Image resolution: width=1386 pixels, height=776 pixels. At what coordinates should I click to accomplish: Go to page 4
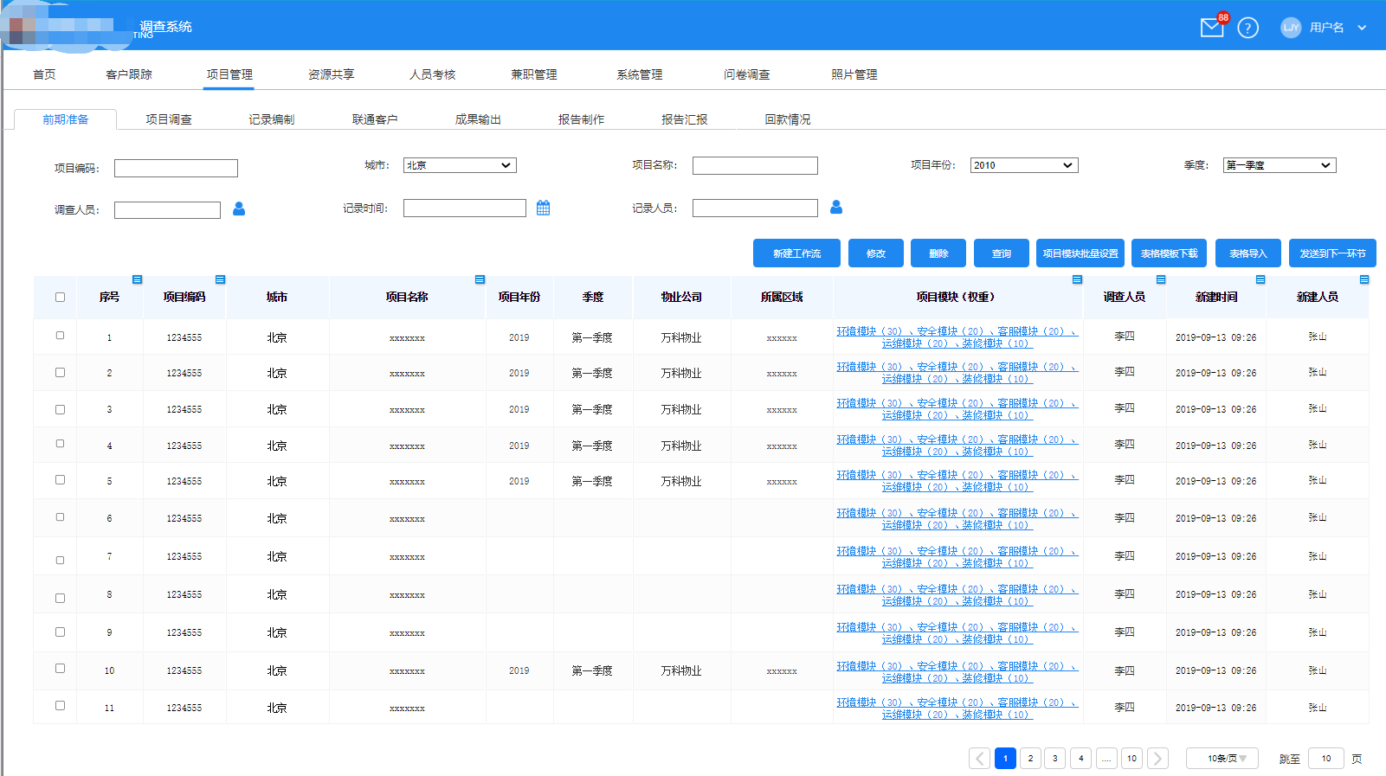tap(1080, 759)
